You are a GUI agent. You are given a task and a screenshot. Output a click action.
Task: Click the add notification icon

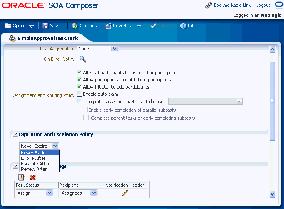(21, 178)
